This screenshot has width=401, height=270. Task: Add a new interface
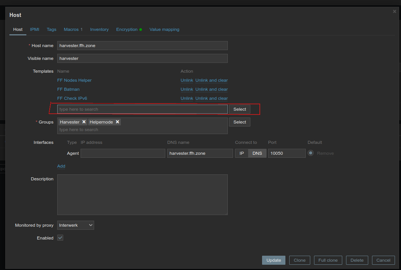pos(61,166)
